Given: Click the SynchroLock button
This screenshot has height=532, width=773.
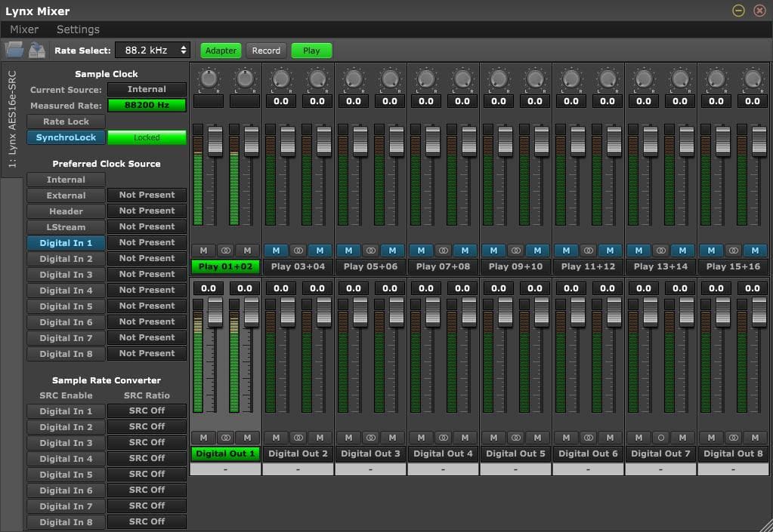Looking at the screenshot, I should [x=66, y=137].
